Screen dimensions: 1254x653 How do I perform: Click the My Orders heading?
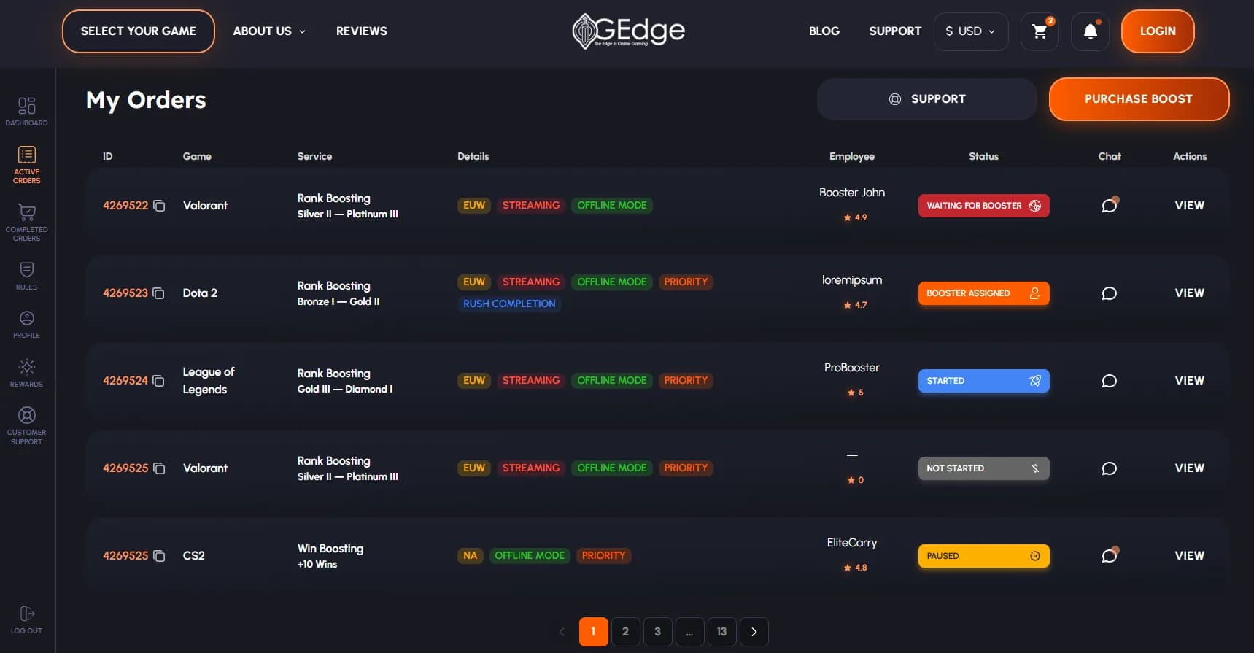146,100
